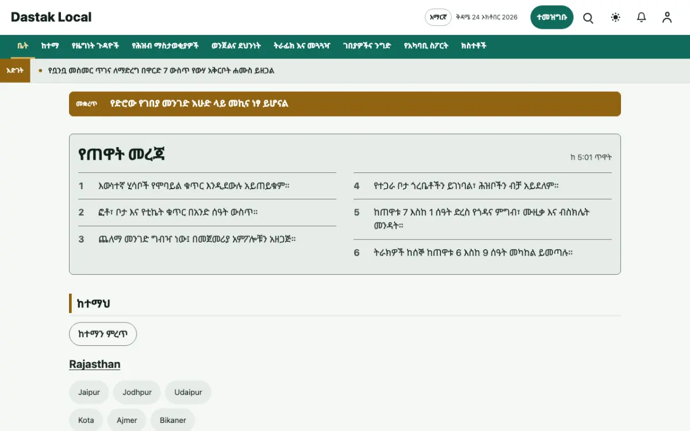The width and height of the screenshot is (690, 431).
Task: Select the Ajmer city chip
Action: coord(127,420)
